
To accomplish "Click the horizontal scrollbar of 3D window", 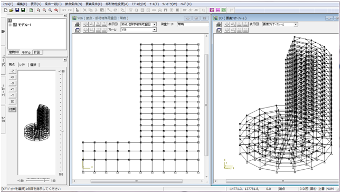I will click(282, 181).
